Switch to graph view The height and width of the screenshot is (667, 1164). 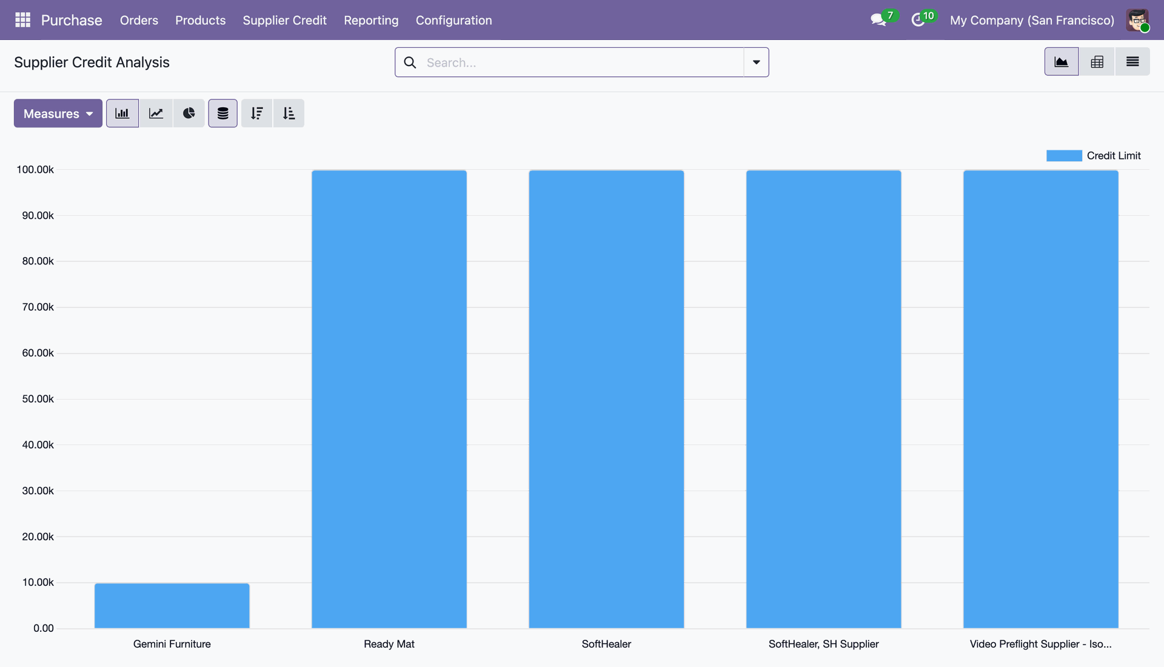click(x=1062, y=62)
